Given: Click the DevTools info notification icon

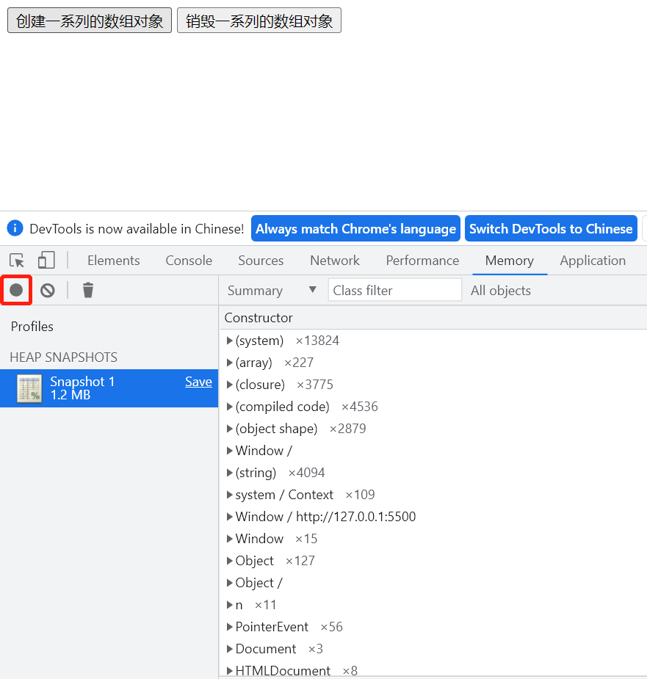Looking at the screenshot, I should (x=15, y=228).
